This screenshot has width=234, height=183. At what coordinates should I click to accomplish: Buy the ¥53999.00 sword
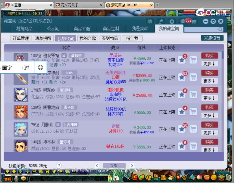(210, 73)
